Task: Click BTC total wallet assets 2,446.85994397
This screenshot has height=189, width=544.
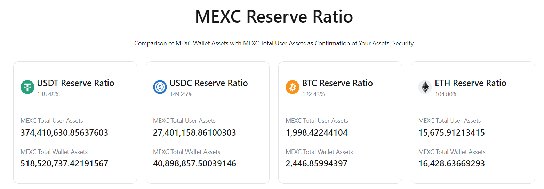Action: pyautogui.click(x=317, y=164)
